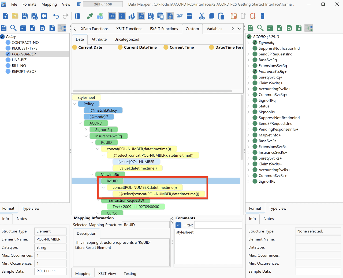The image size is (343, 278).
Task: Open the Formats menu
Action: (29, 4)
